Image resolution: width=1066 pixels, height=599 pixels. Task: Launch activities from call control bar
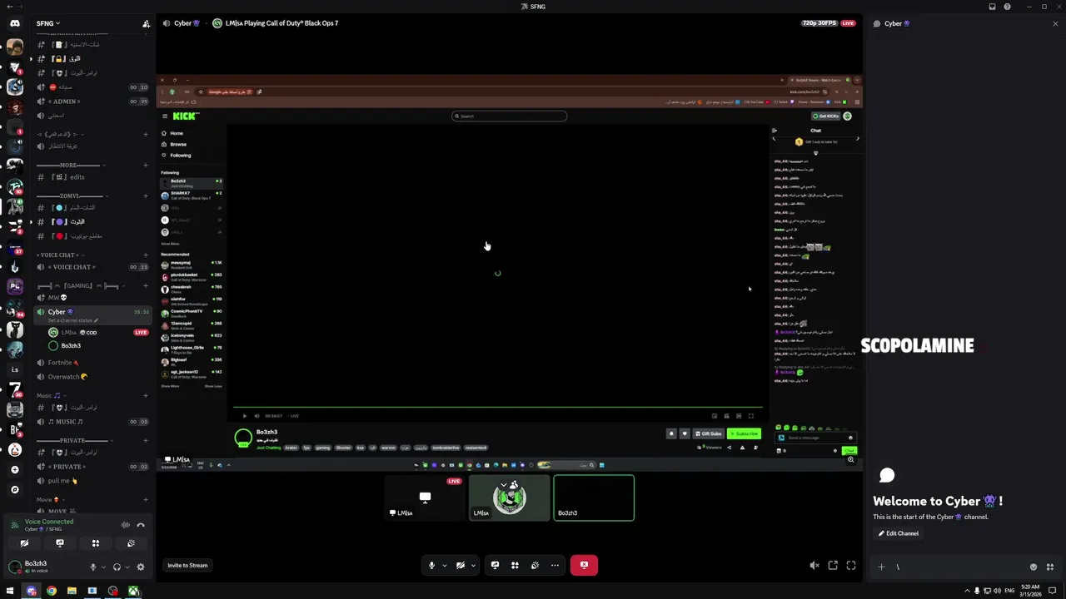515,566
